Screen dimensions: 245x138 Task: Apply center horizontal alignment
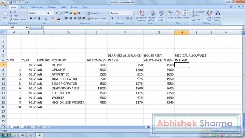click(x=71, y=18)
